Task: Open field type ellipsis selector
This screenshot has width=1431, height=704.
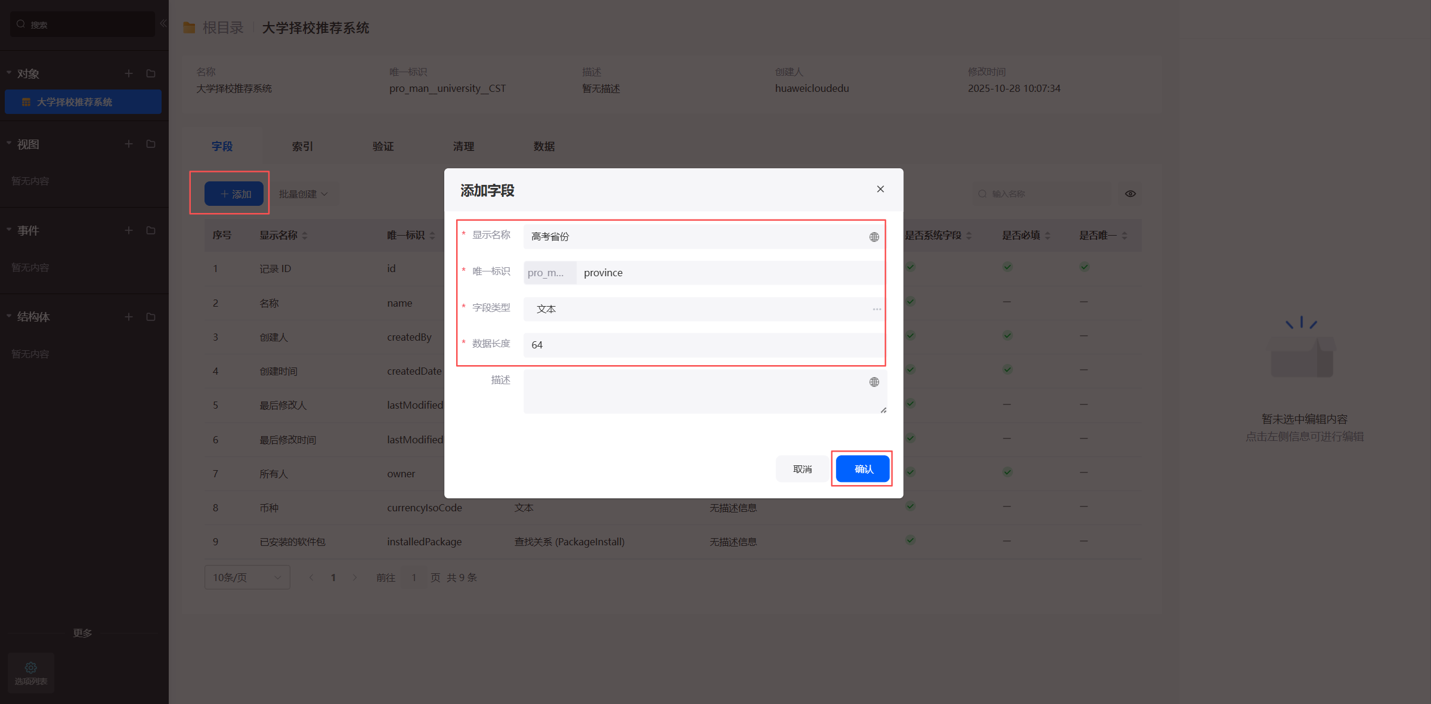Action: (876, 309)
